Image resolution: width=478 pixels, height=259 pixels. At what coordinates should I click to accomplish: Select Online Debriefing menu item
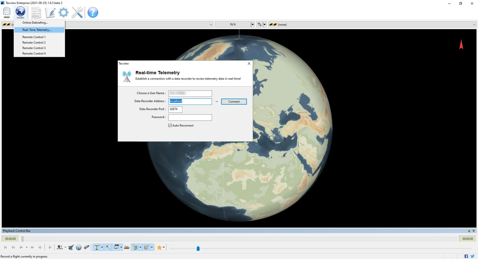pyautogui.click(x=35, y=23)
